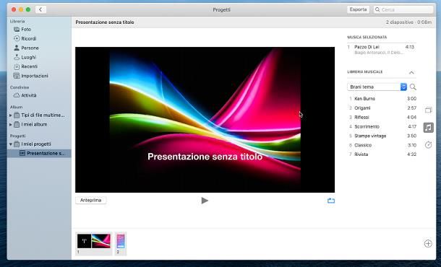Screen dimensions: 441x267
Task: Open the duration settings clock icon
Action: (428, 145)
